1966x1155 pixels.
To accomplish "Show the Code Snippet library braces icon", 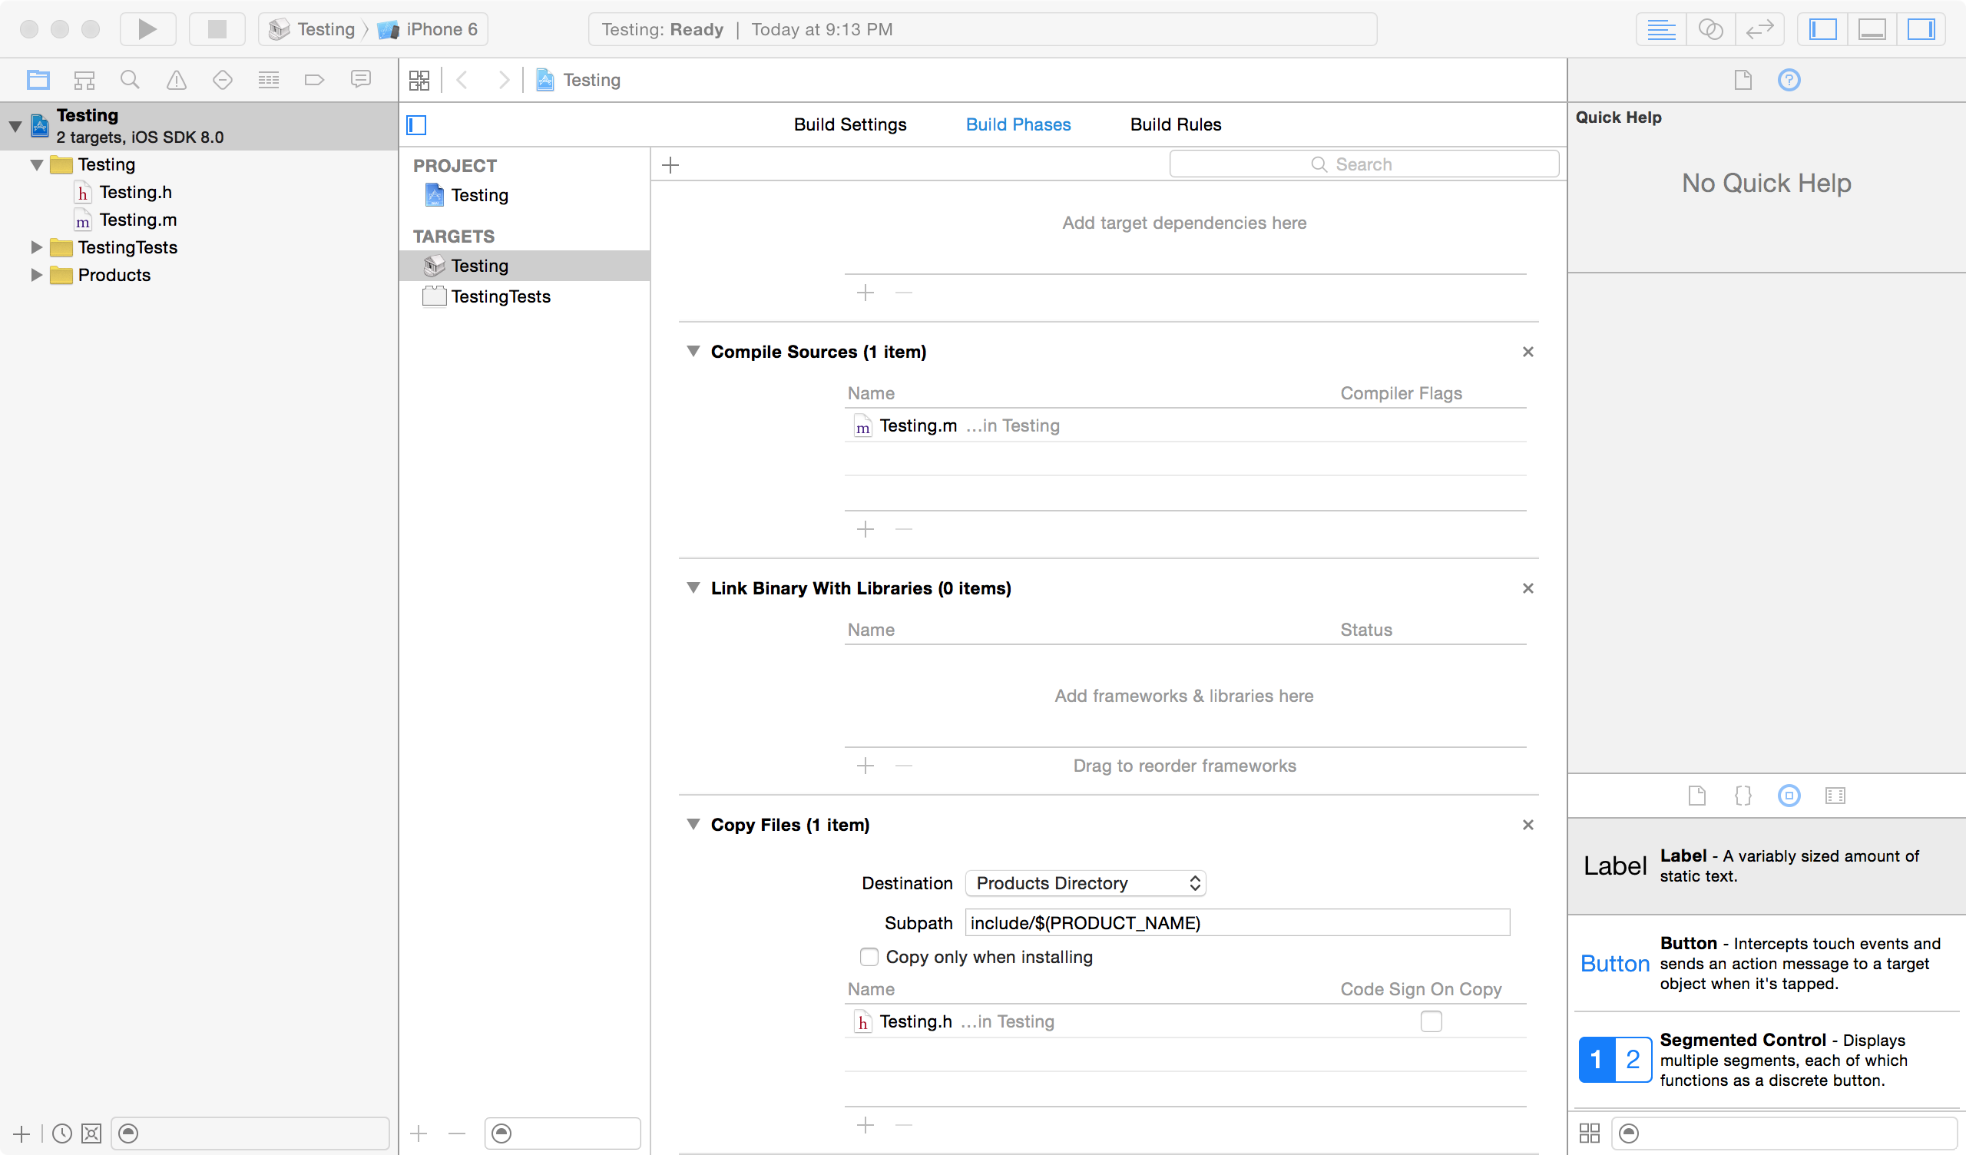I will pyautogui.click(x=1743, y=796).
